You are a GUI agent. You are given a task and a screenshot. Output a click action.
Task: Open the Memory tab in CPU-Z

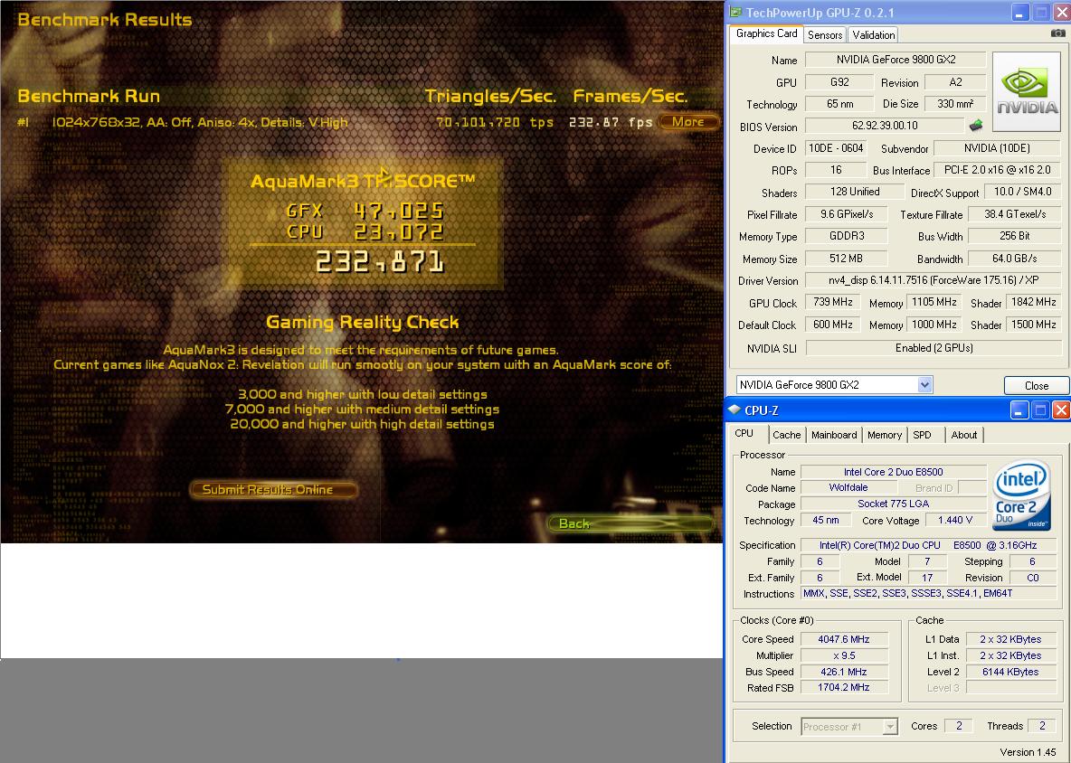coord(885,435)
